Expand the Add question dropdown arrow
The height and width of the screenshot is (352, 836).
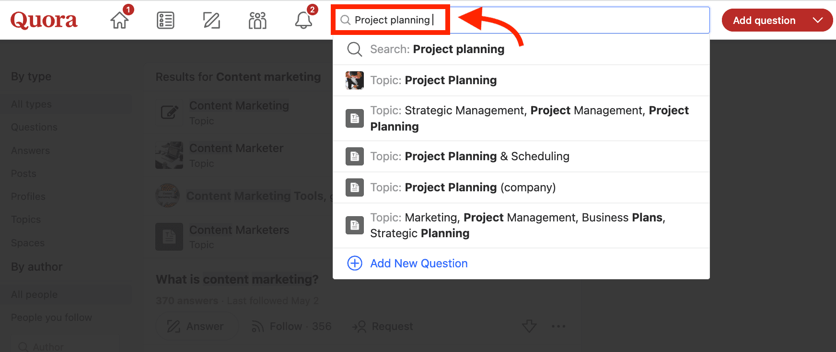tap(818, 20)
